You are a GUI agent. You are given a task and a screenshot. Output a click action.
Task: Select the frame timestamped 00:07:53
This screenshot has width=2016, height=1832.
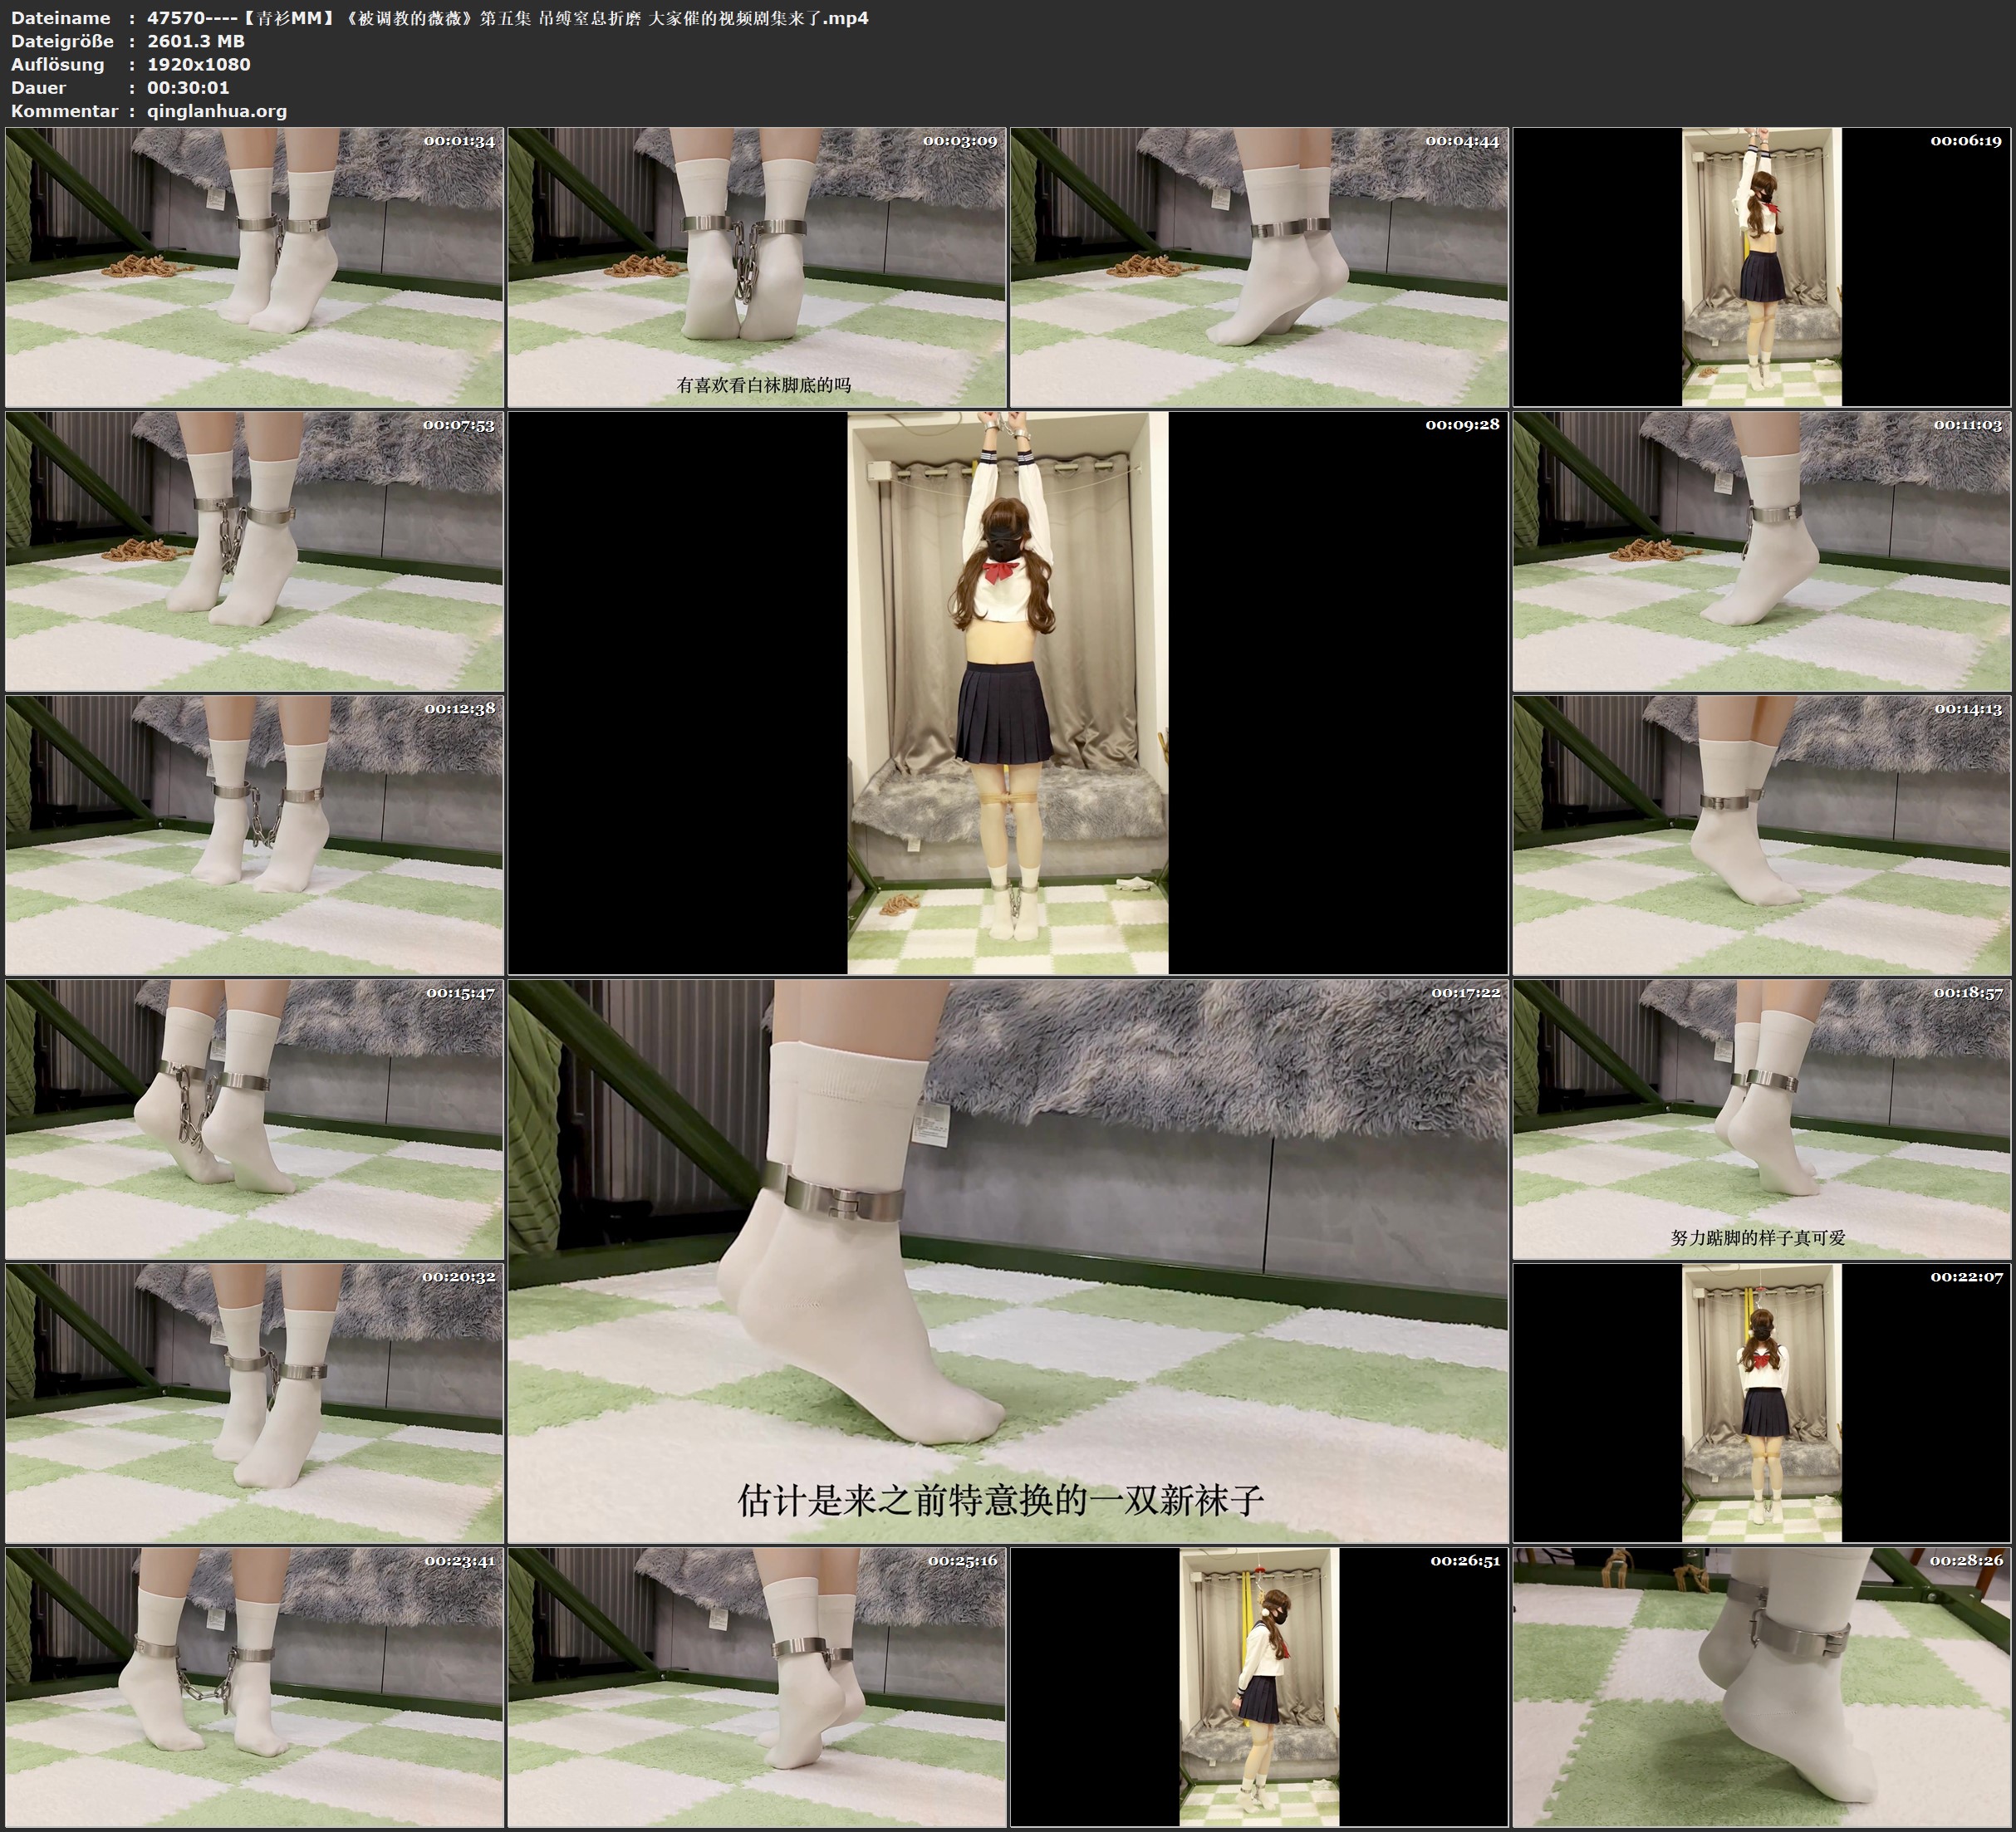click(x=254, y=551)
